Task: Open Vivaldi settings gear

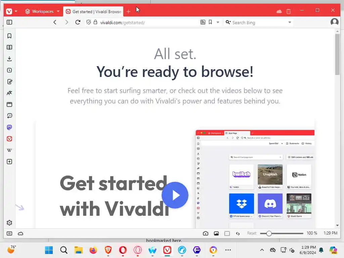Action: pos(9,223)
